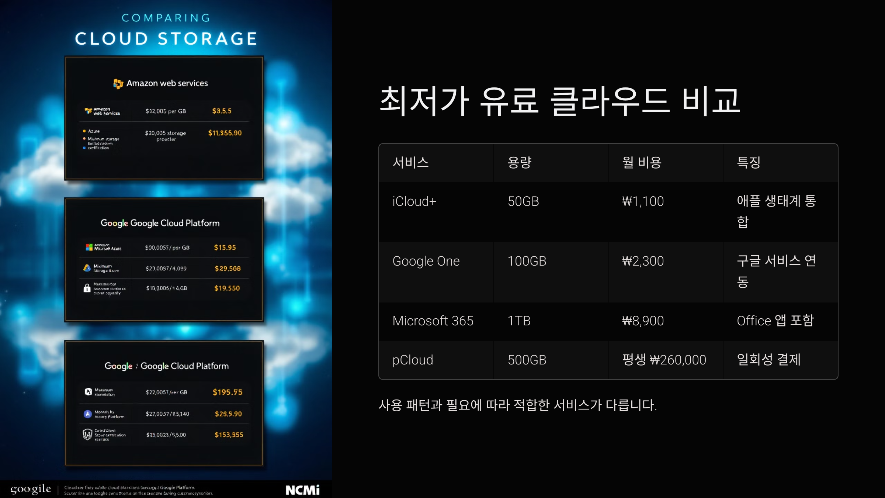This screenshot has width=885, height=498.
Task: Click the NCMi logo at bottom
Action: pyautogui.click(x=302, y=490)
